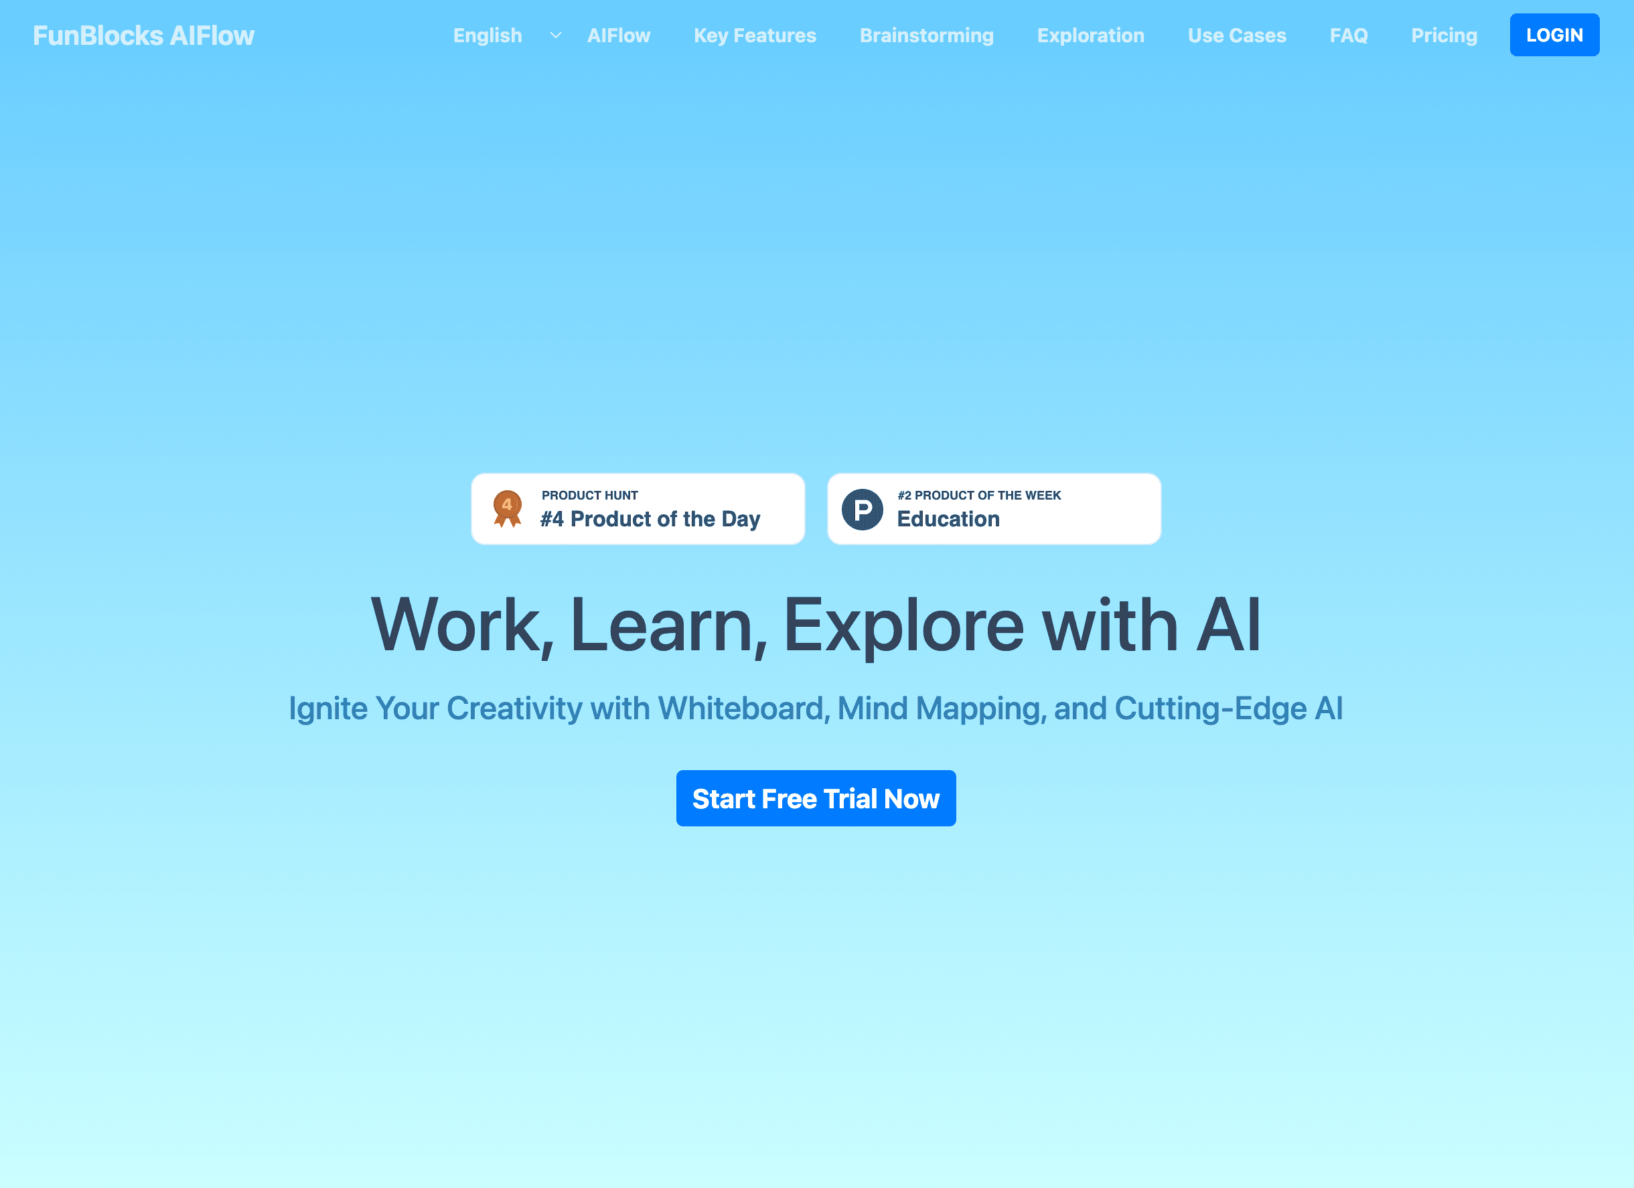Click the AIFlow navigation icon
The height and width of the screenshot is (1188, 1634).
coord(619,34)
